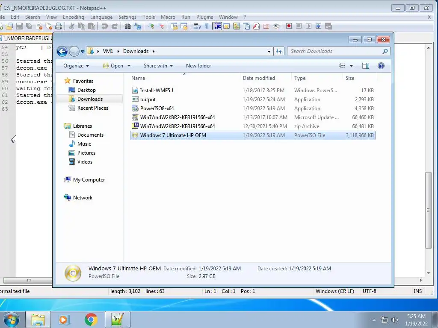438x328 pixels.
Task: Expand the change view options dropdown arrow
Action: point(352,66)
